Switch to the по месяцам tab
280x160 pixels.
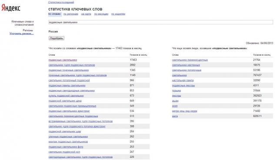pyautogui.click(x=101, y=14)
